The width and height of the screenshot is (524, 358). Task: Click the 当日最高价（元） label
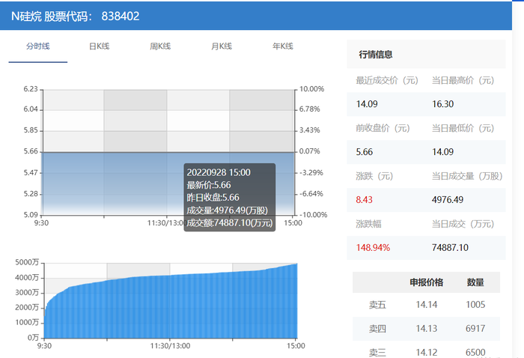tap(463, 80)
